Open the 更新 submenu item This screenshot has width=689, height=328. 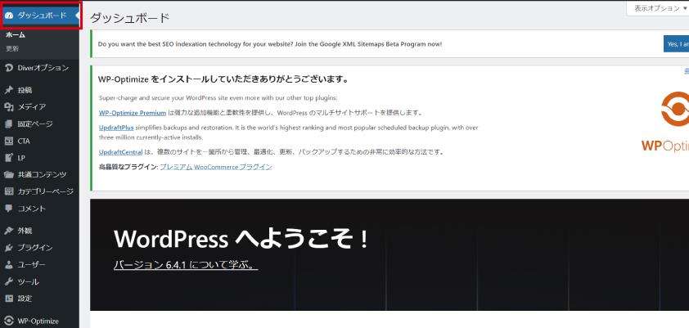click(13, 47)
